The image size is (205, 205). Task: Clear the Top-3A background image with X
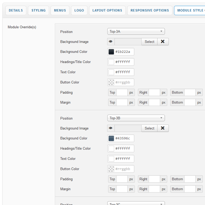(x=163, y=41)
